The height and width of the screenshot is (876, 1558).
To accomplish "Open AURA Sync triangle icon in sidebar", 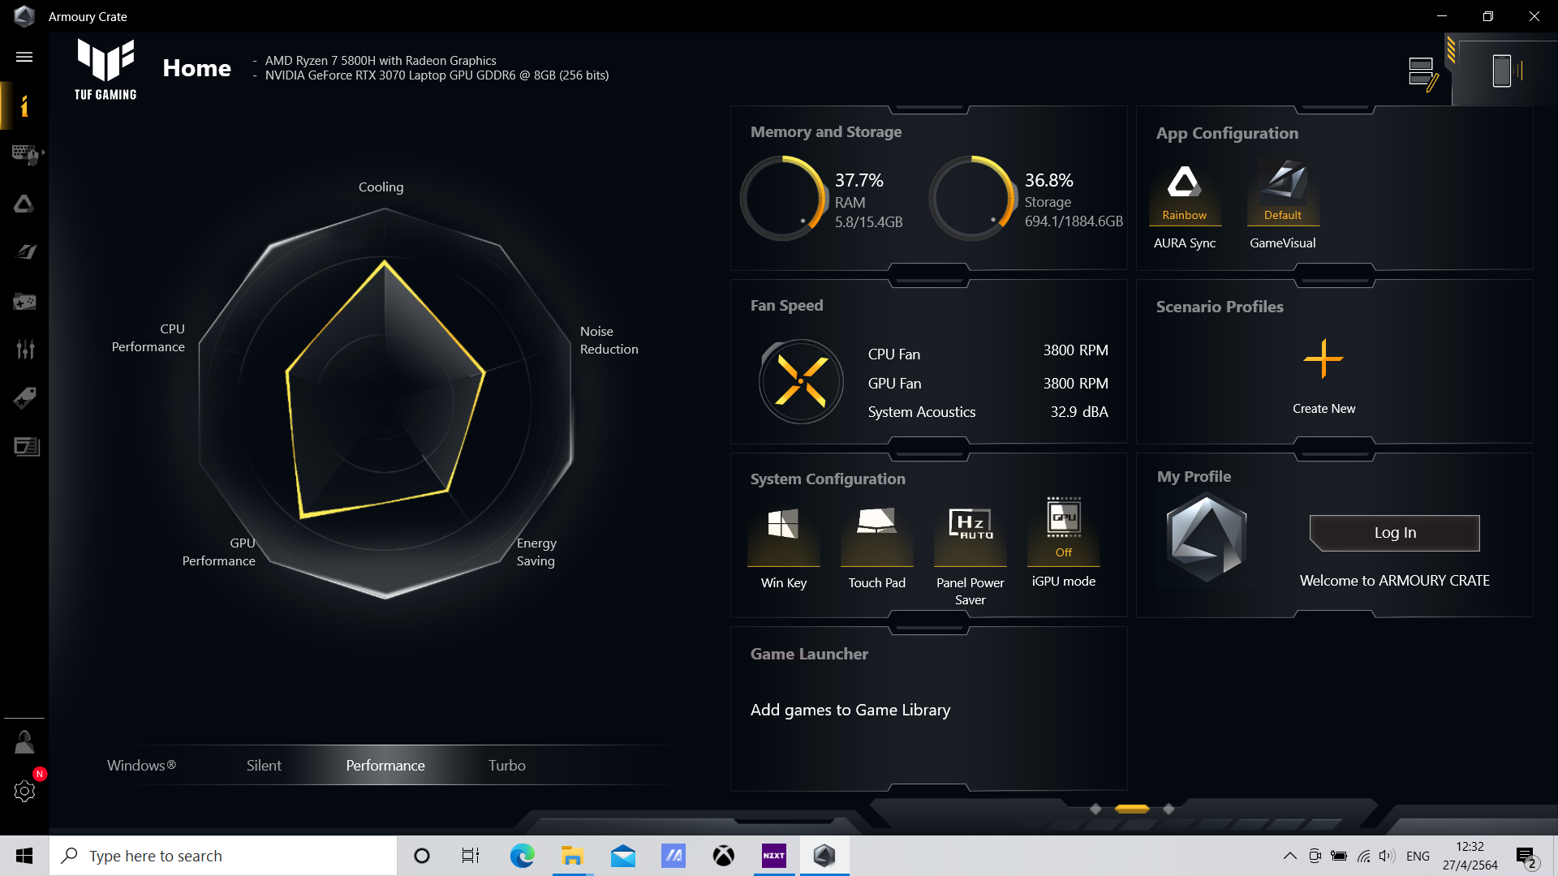I will (x=24, y=204).
